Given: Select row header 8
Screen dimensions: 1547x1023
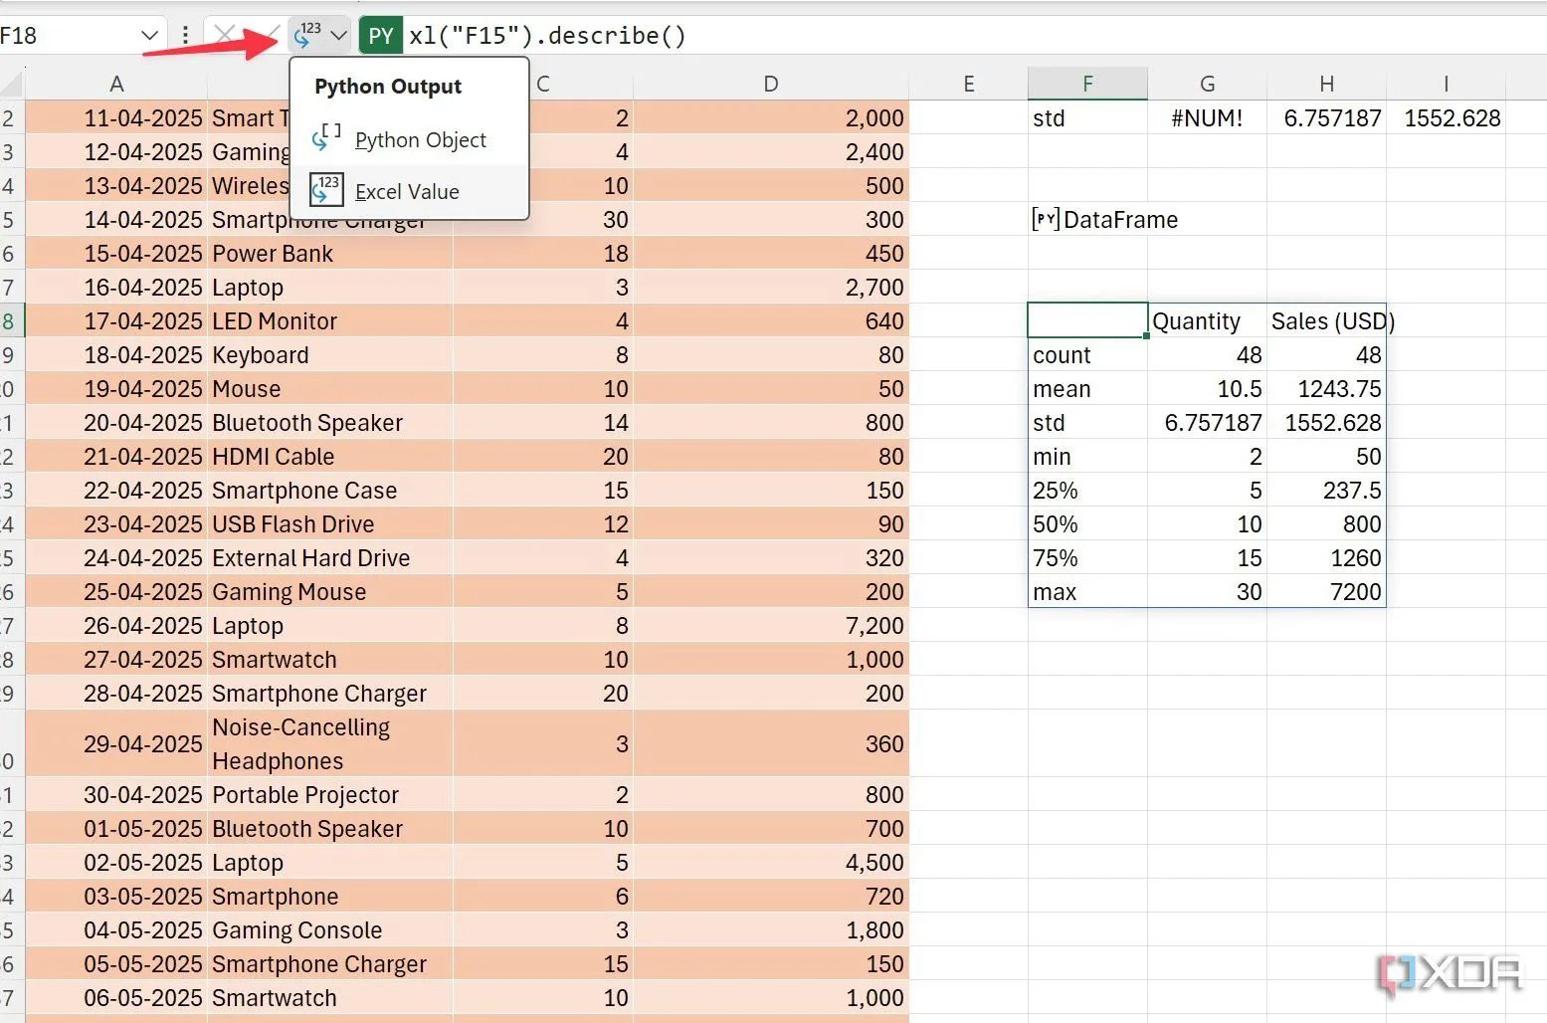Looking at the screenshot, I should (x=10, y=320).
